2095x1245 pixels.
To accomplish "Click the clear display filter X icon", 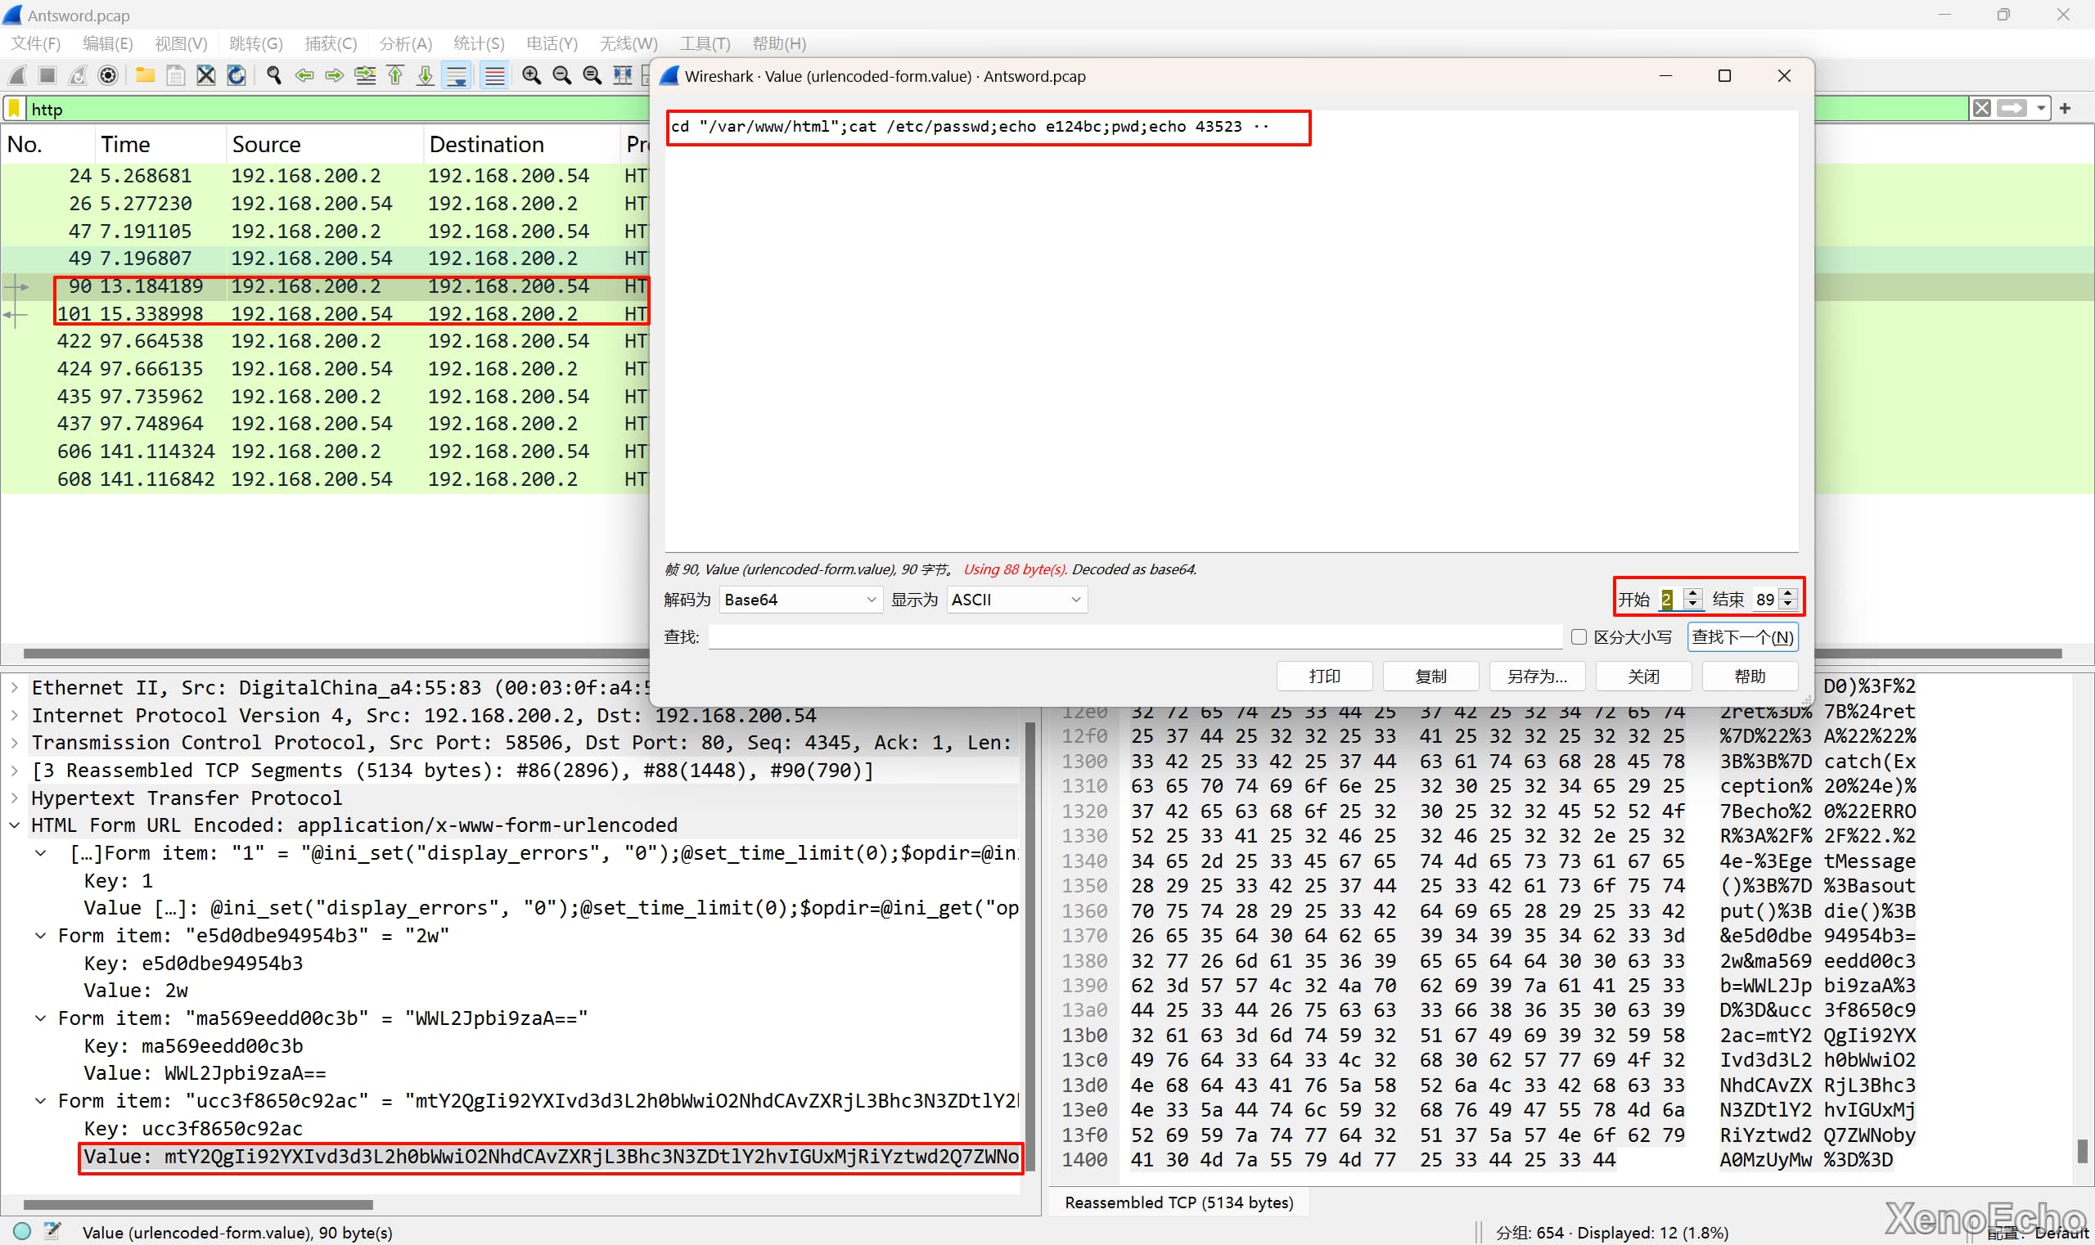I will (1982, 108).
